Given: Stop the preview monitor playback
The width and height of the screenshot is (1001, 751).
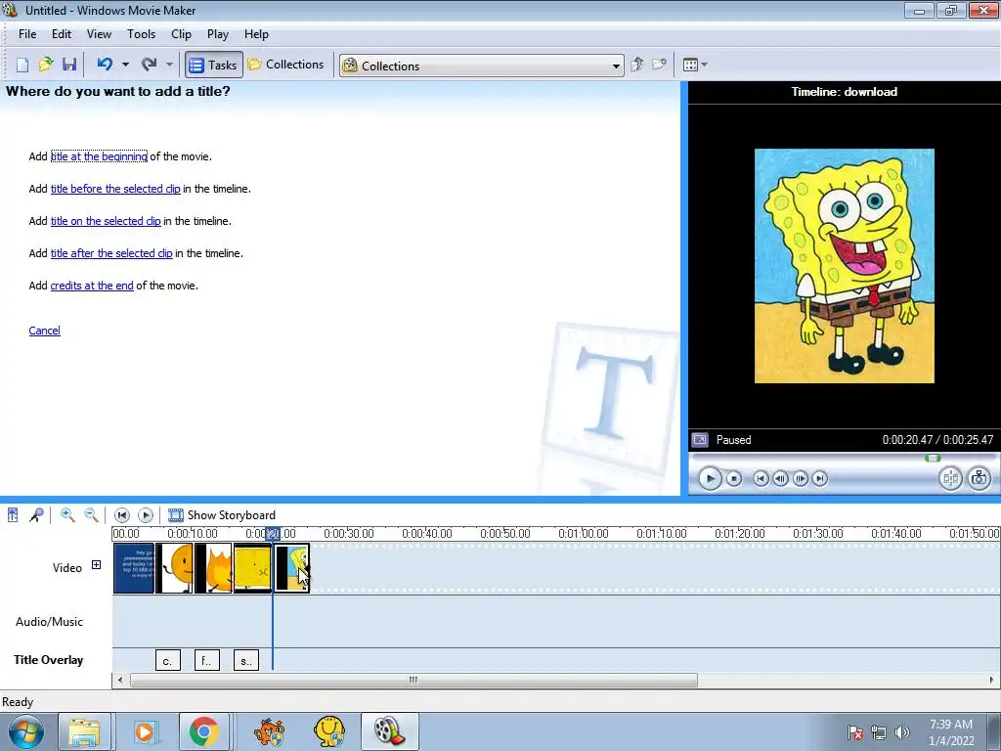Looking at the screenshot, I should click(x=734, y=478).
